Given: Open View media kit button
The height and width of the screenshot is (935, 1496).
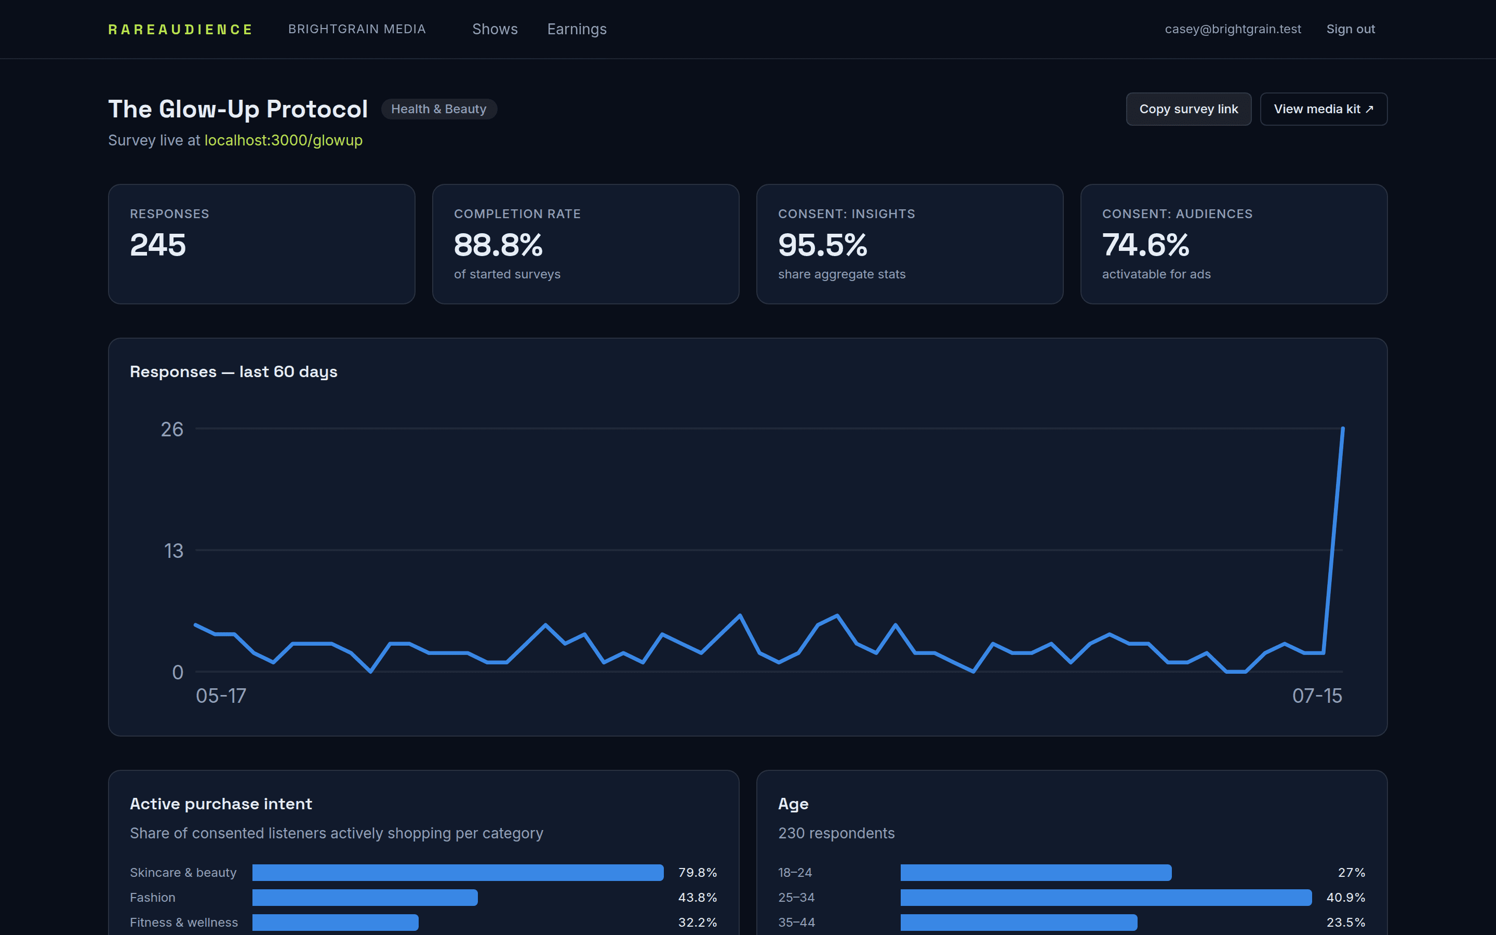Looking at the screenshot, I should point(1324,109).
